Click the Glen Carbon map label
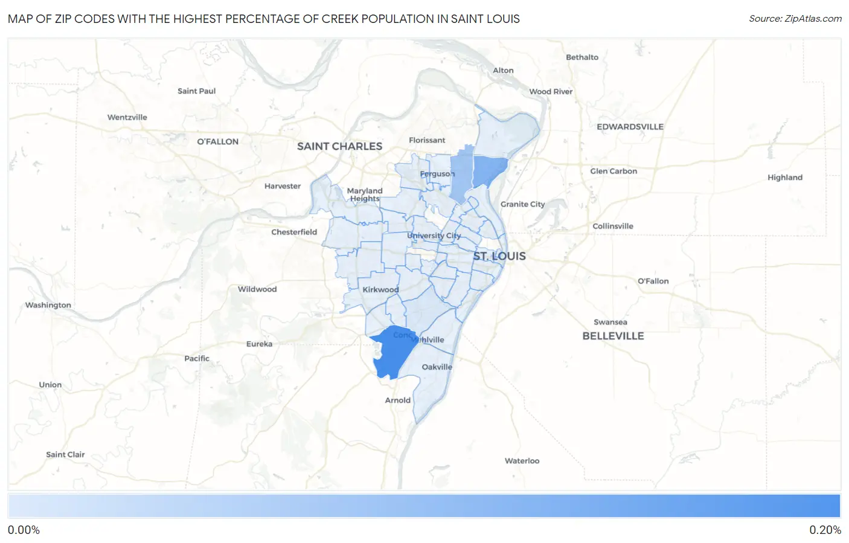The width and height of the screenshot is (849, 543). 614,172
